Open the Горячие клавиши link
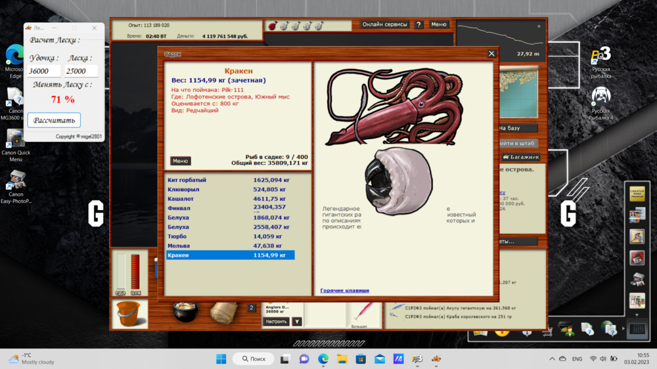Viewport: 657px width, 369px height. coord(344,290)
